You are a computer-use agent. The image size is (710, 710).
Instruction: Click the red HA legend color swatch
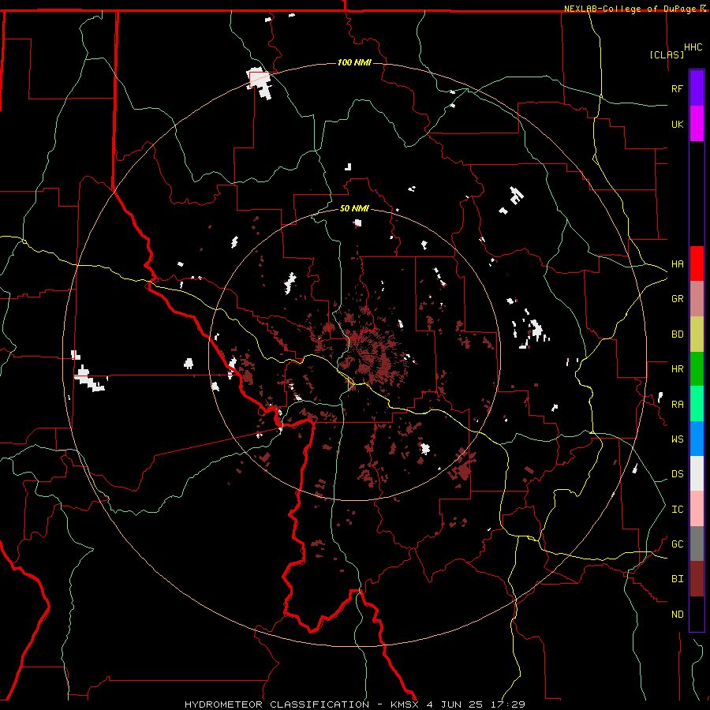[x=697, y=263]
